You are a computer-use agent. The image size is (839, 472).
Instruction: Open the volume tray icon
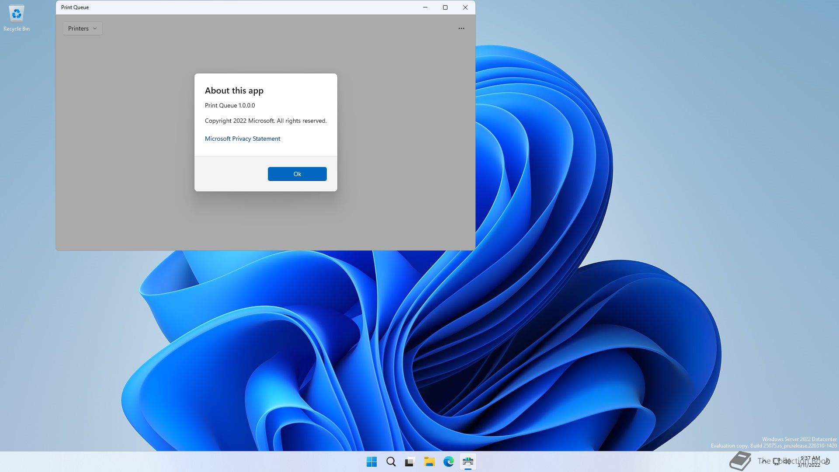coord(787,462)
